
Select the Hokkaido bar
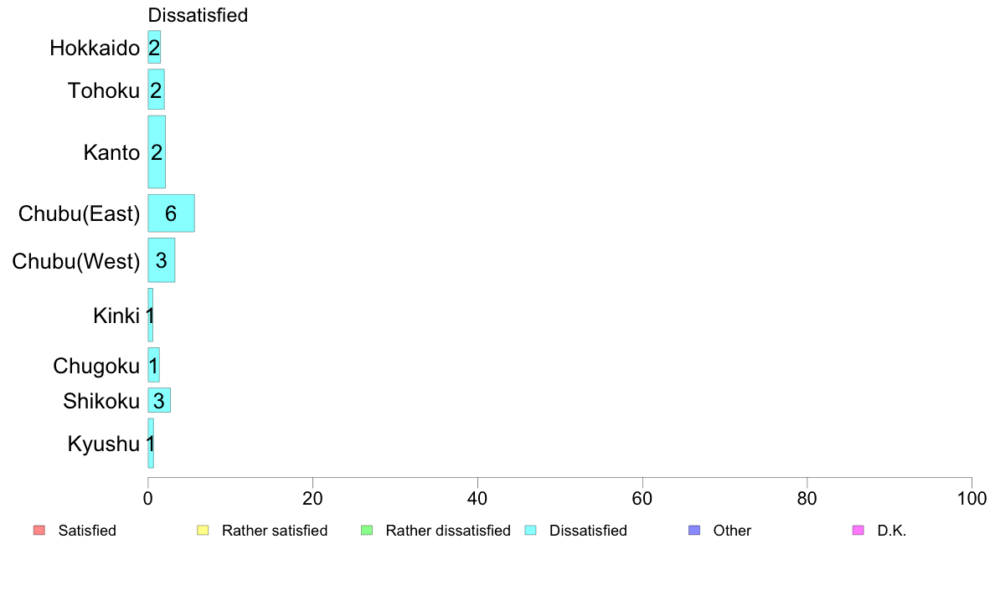click(154, 47)
